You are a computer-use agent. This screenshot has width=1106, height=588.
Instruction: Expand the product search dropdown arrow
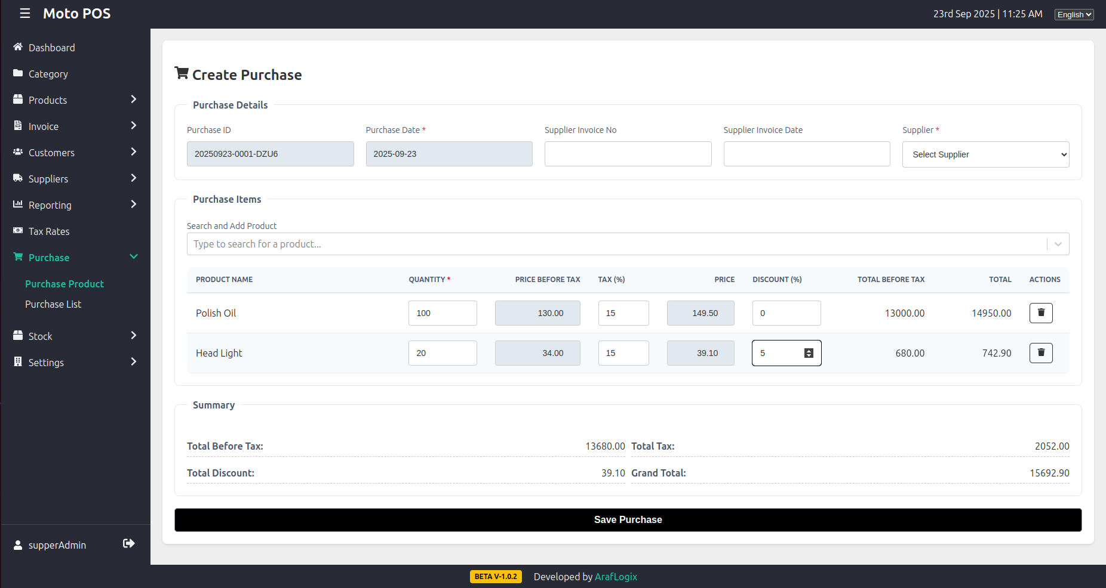click(x=1058, y=244)
